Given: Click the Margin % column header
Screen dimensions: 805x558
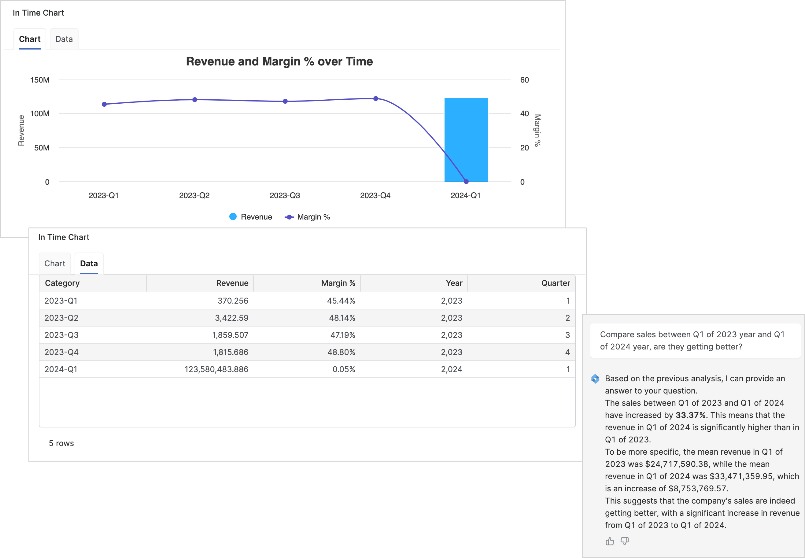Looking at the screenshot, I should pos(338,283).
